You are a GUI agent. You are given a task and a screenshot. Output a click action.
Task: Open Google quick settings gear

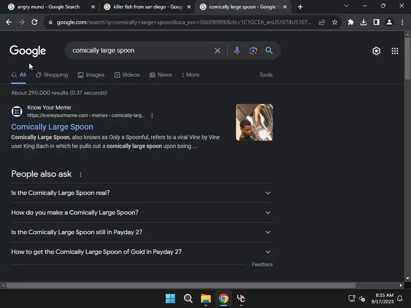pos(376,51)
